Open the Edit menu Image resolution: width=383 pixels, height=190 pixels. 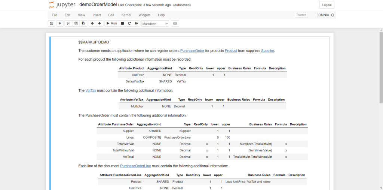click(x=67, y=15)
